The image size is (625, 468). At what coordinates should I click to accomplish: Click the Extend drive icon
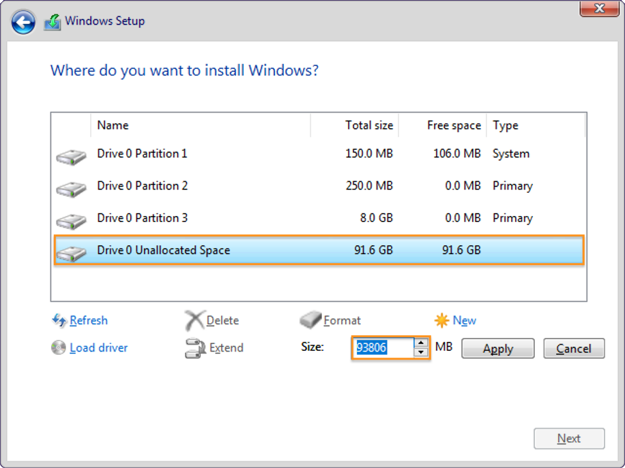click(x=195, y=348)
